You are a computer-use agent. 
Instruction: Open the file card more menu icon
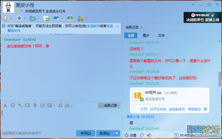(x=205, y=109)
